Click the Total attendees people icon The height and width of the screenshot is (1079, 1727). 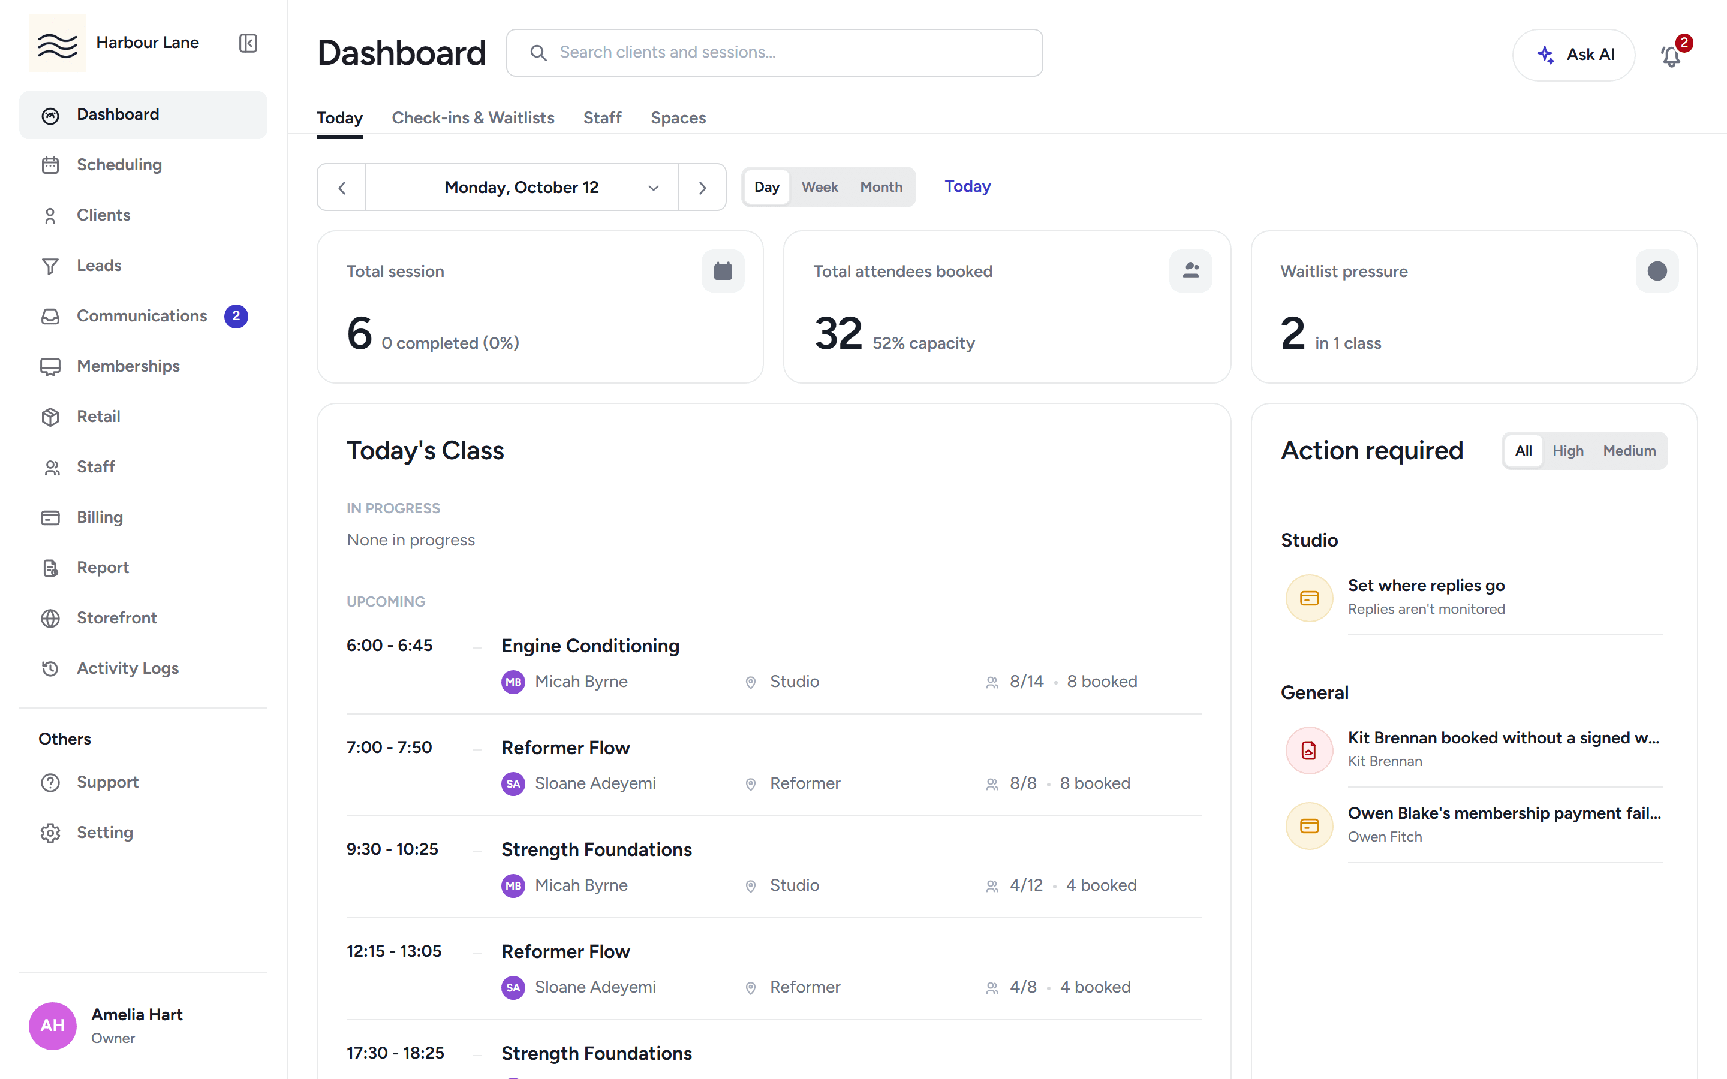[x=1190, y=271]
